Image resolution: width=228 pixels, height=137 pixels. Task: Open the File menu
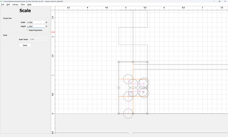point(3,5)
